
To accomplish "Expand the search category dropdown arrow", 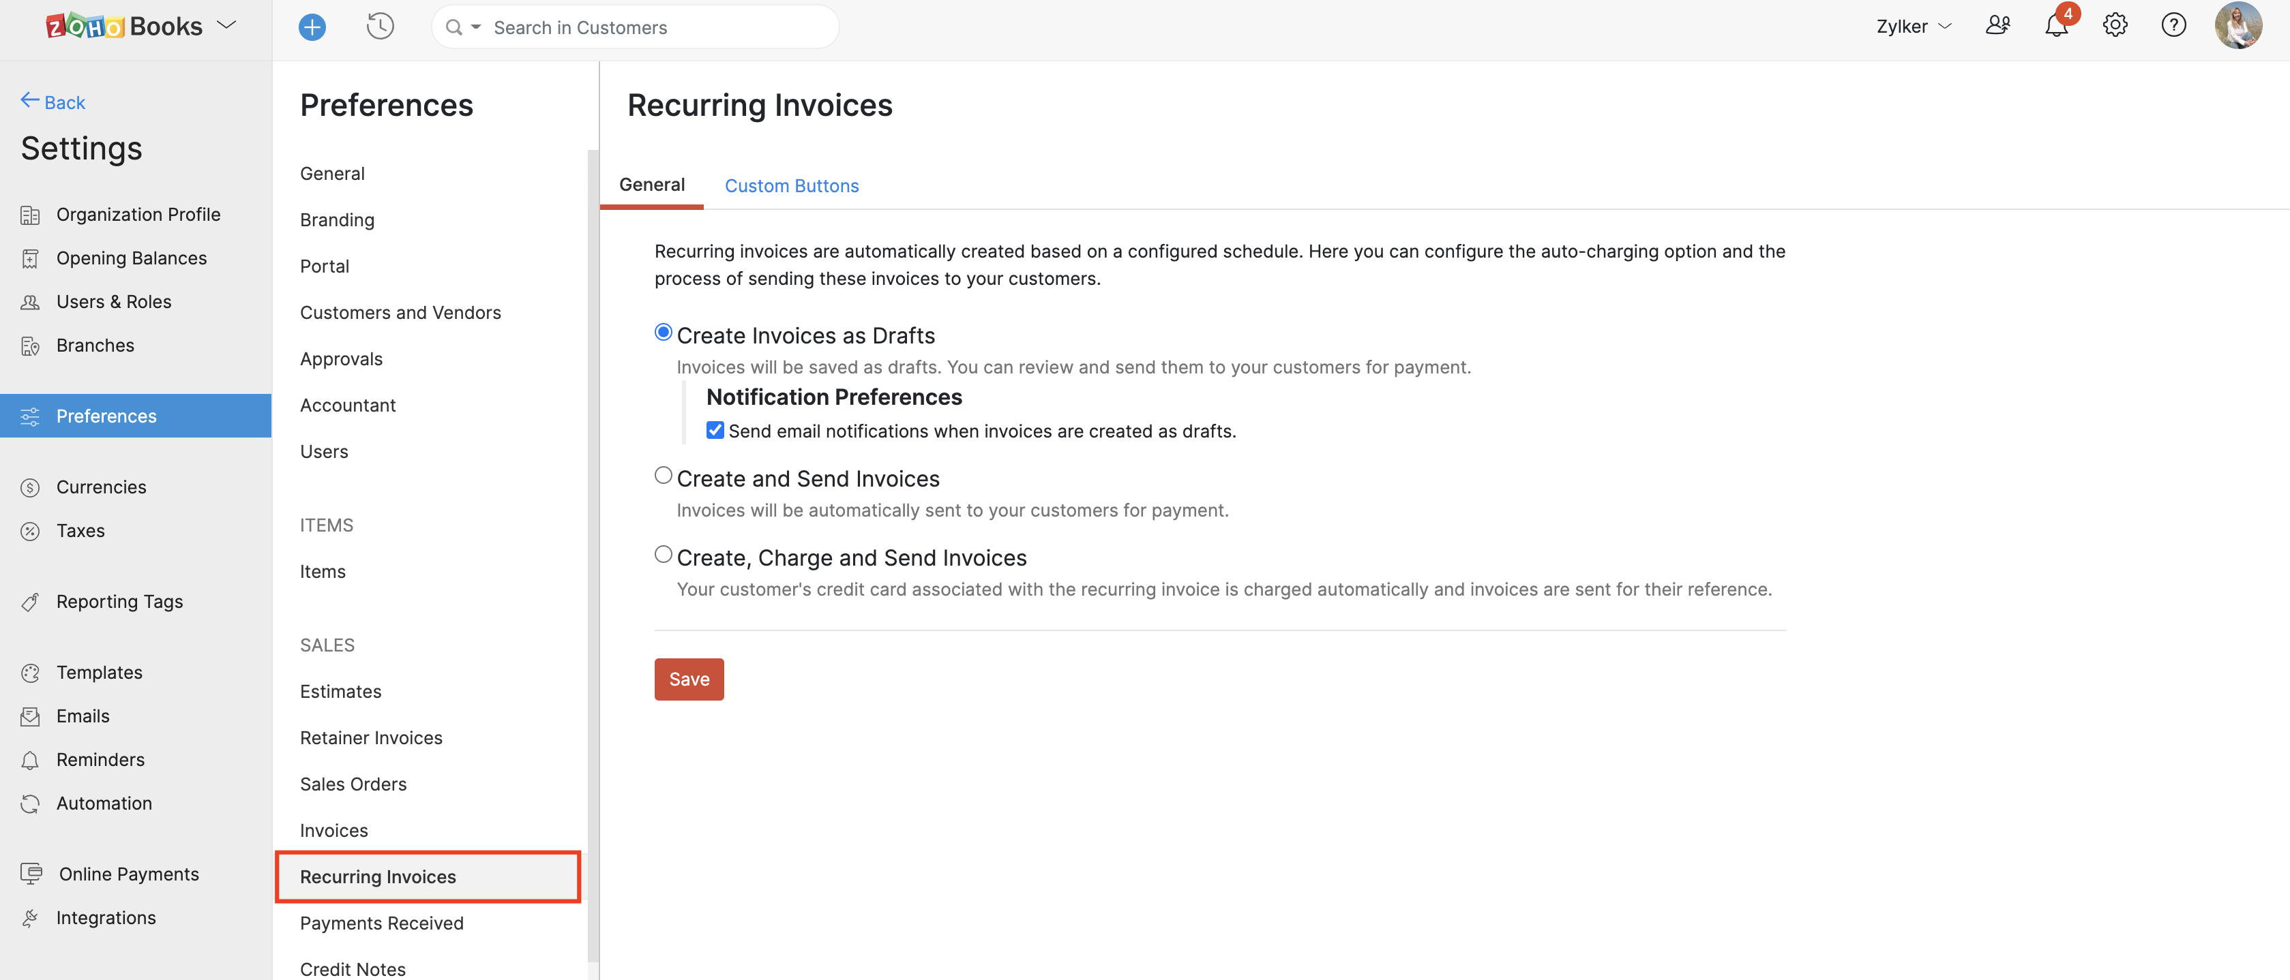I will pyautogui.click(x=475, y=27).
